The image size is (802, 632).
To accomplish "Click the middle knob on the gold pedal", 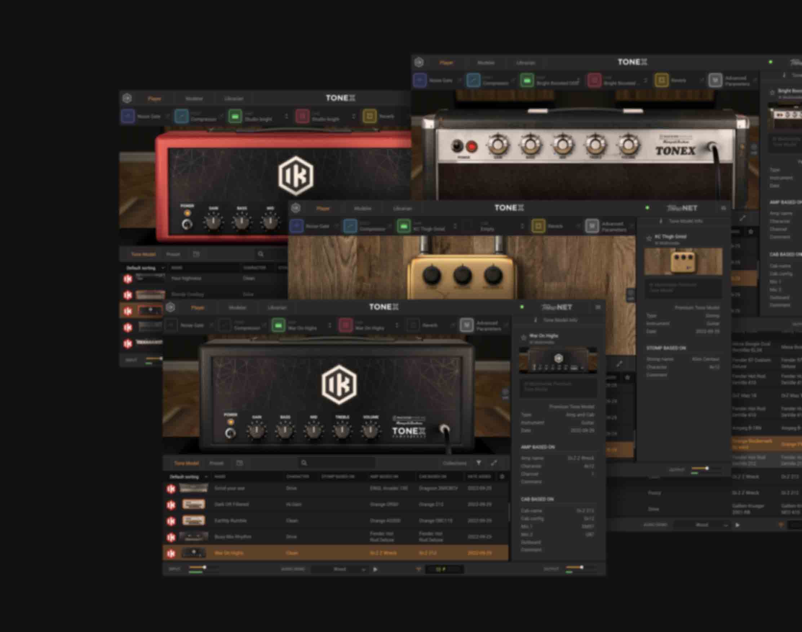I will coord(462,275).
